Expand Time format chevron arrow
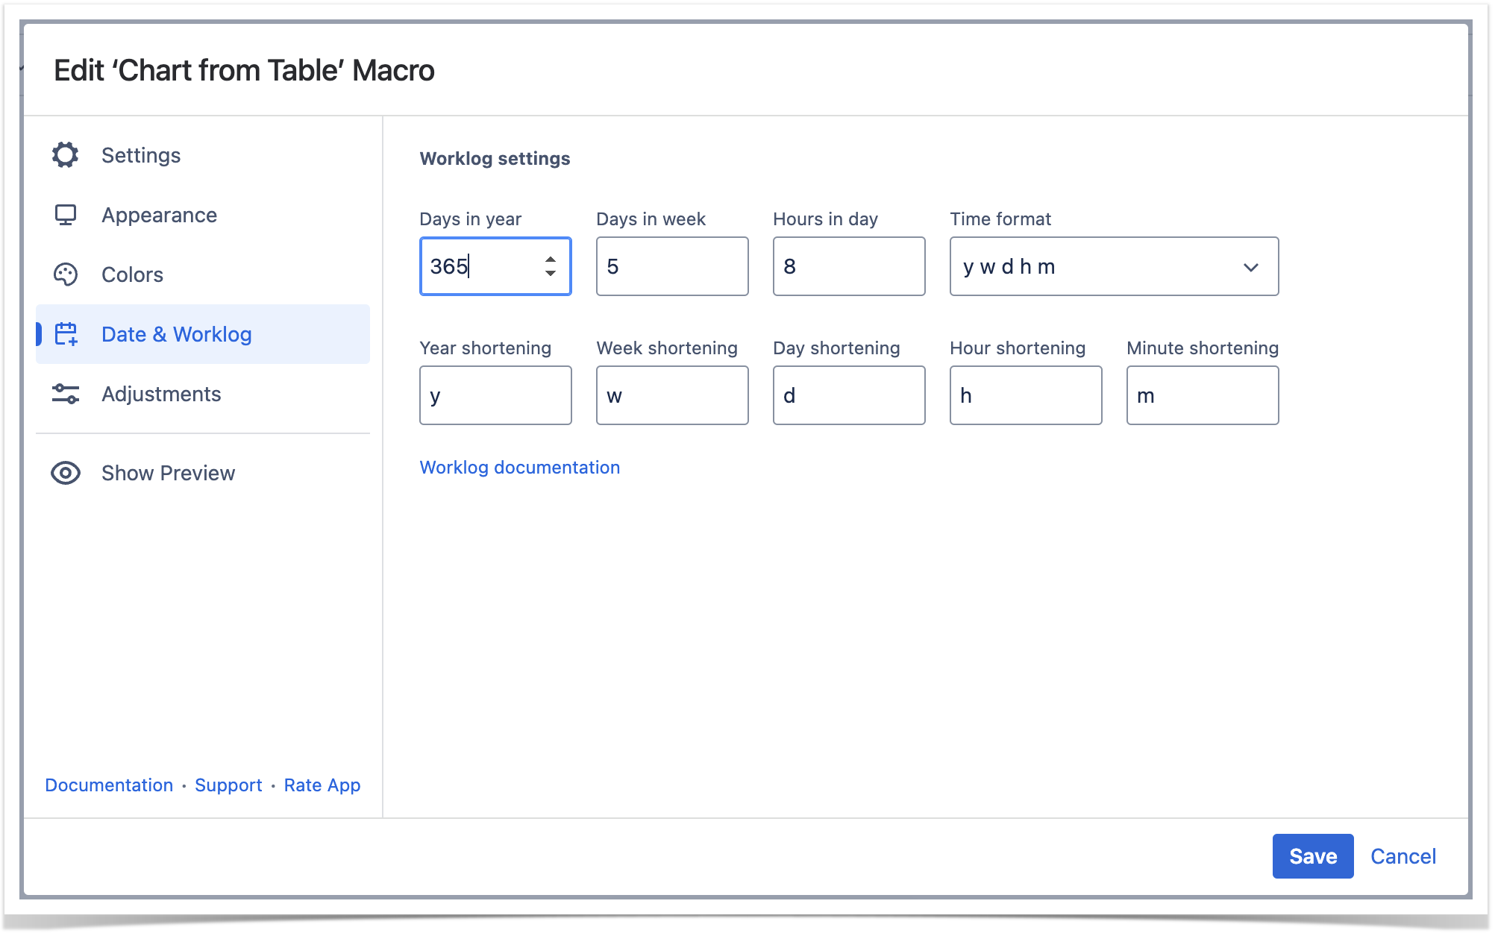1498x936 pixels. (1251, 267)
